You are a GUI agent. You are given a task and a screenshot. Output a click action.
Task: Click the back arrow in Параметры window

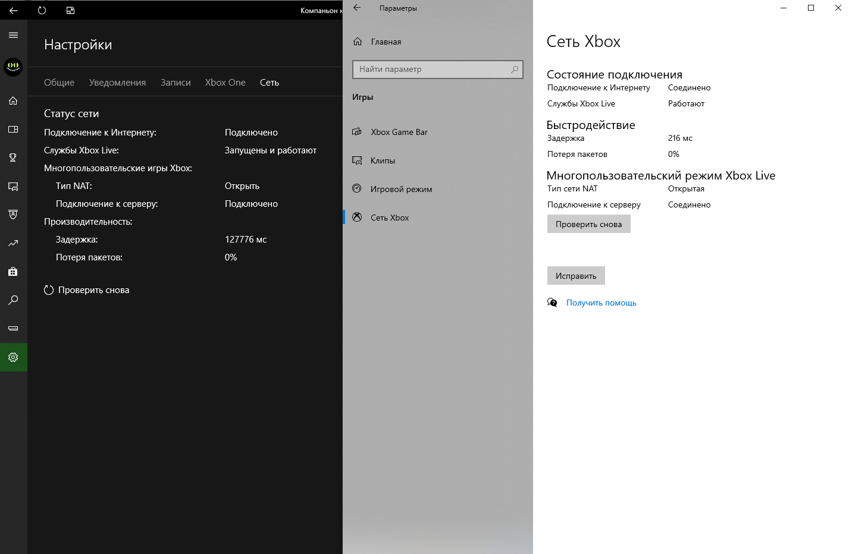pos(357,8)
